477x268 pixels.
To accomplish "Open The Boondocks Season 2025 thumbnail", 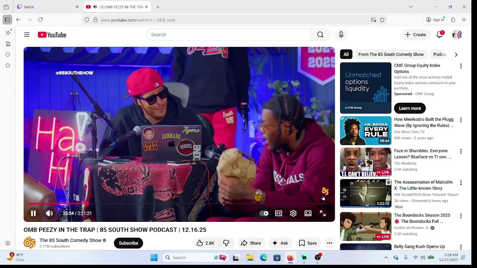I will click(366, 227).
